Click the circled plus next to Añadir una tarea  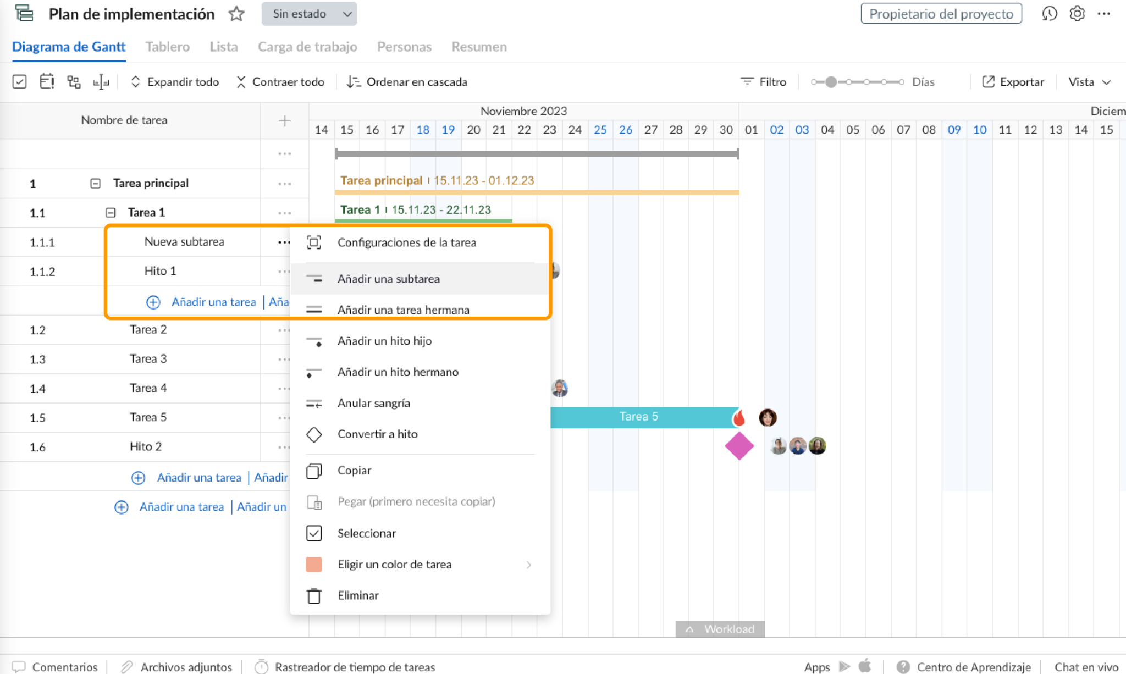153,302
